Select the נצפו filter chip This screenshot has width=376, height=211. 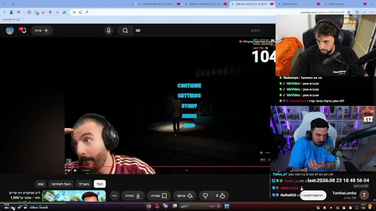point(41,184)
